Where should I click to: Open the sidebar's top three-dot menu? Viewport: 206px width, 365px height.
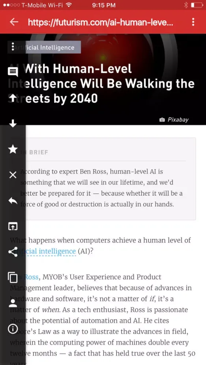[13, 47]
